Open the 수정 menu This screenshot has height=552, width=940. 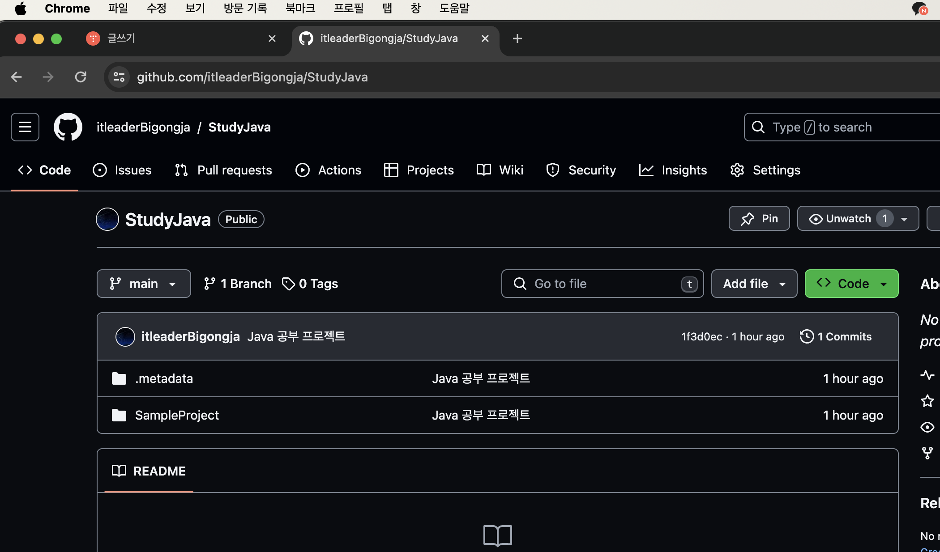pos(157,8)
